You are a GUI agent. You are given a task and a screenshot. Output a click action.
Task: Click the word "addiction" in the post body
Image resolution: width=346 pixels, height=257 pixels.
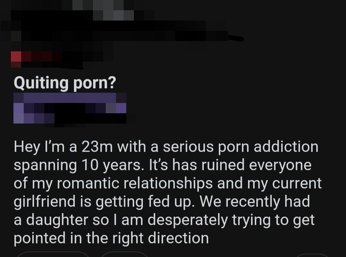tap(286, 147)
